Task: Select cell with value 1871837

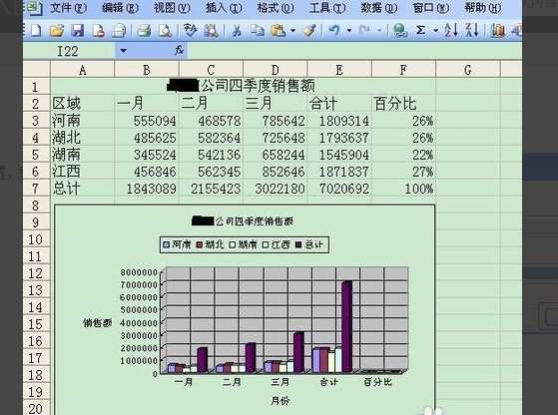Action: click(339, 172)
